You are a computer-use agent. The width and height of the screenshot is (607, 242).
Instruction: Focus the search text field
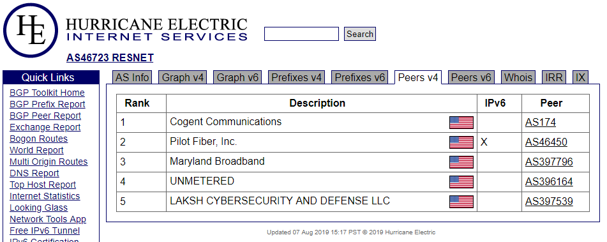(301, 34)
